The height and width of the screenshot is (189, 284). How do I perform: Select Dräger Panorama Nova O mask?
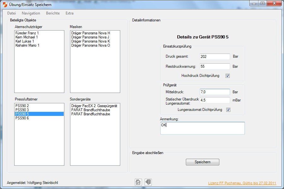click(95, 45)
